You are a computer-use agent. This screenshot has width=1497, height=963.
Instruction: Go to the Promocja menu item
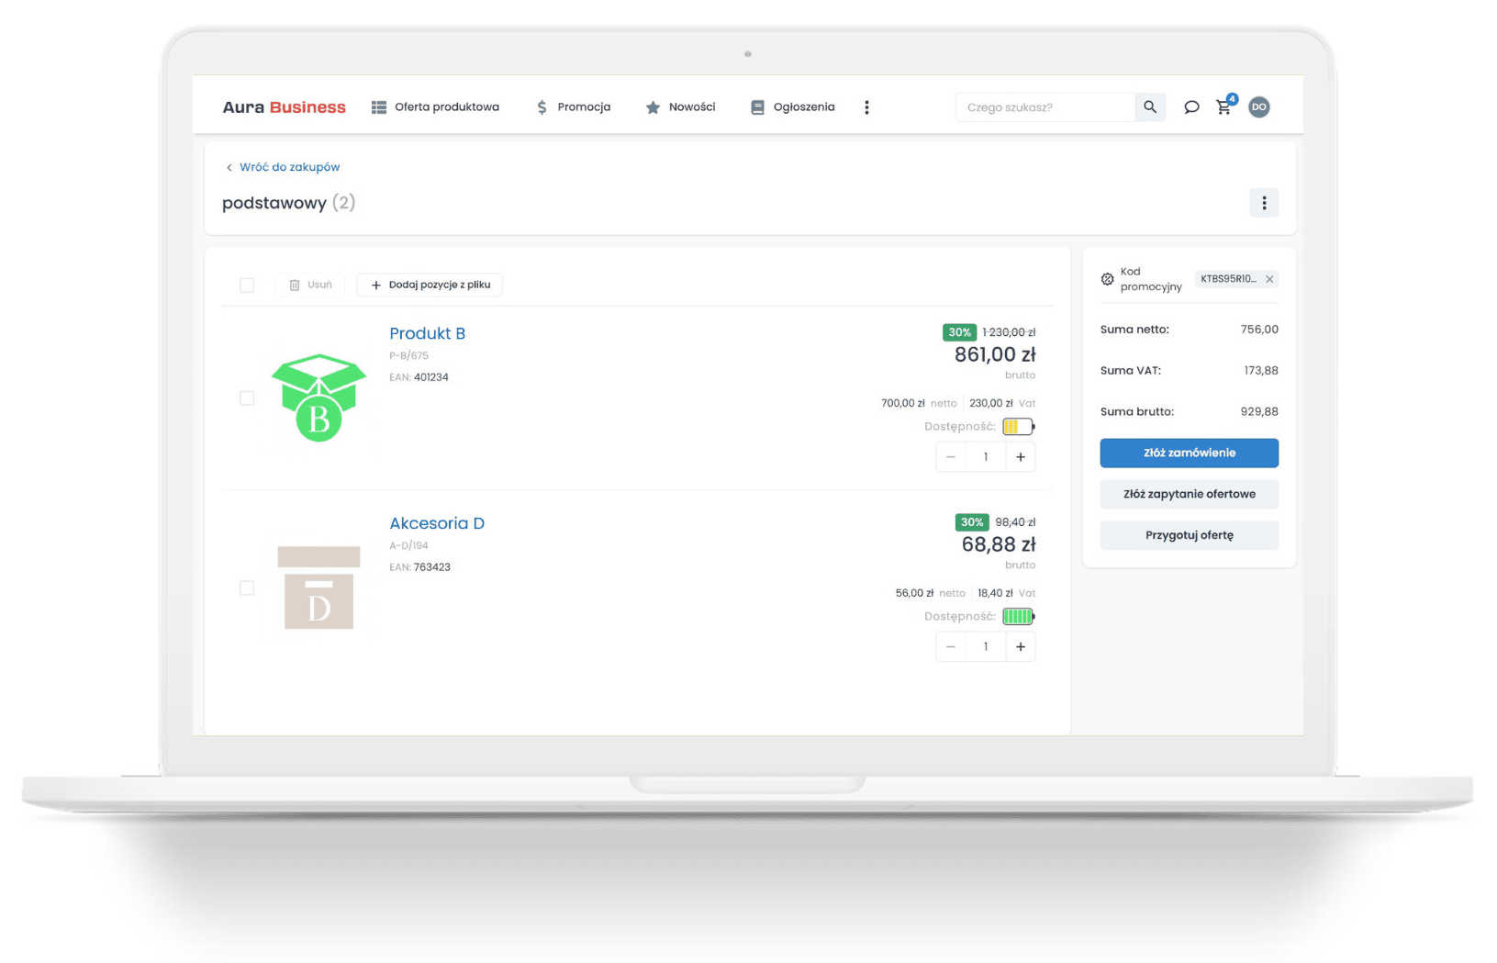pos(574,107)
